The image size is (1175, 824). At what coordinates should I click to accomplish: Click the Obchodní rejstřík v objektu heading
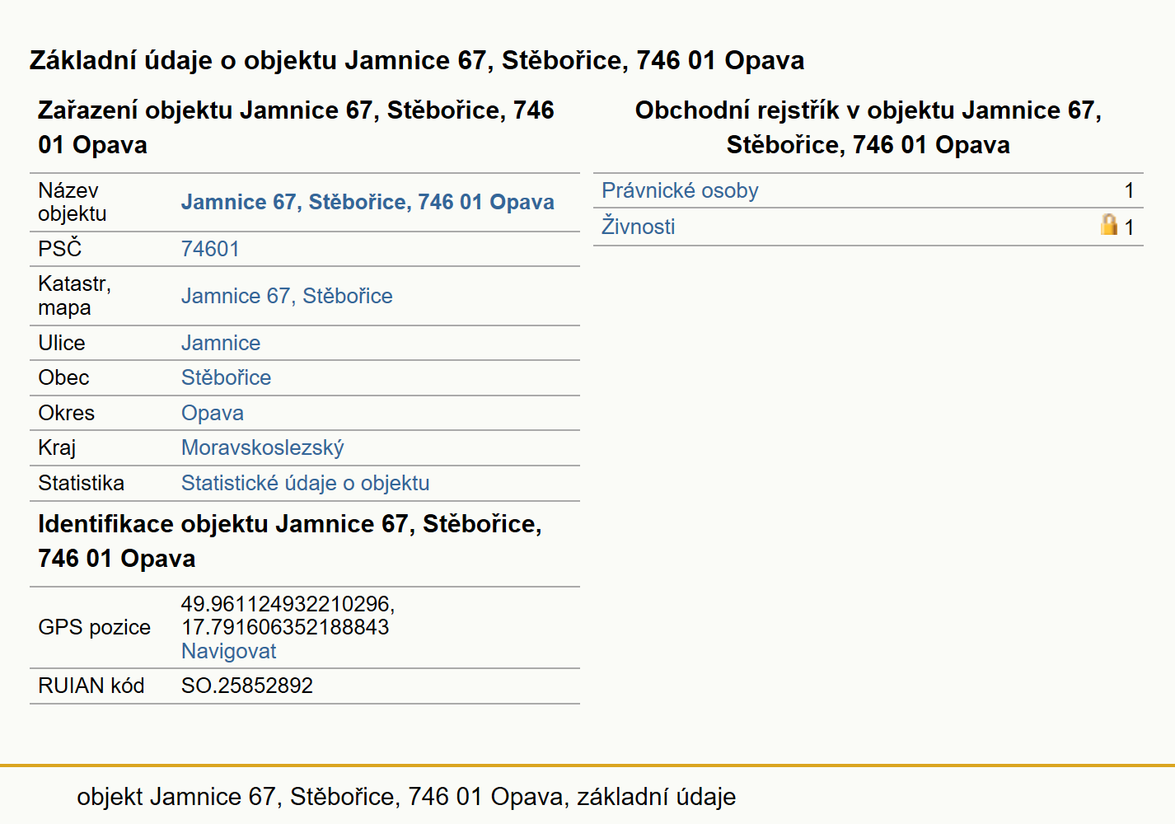click(868, 127)
